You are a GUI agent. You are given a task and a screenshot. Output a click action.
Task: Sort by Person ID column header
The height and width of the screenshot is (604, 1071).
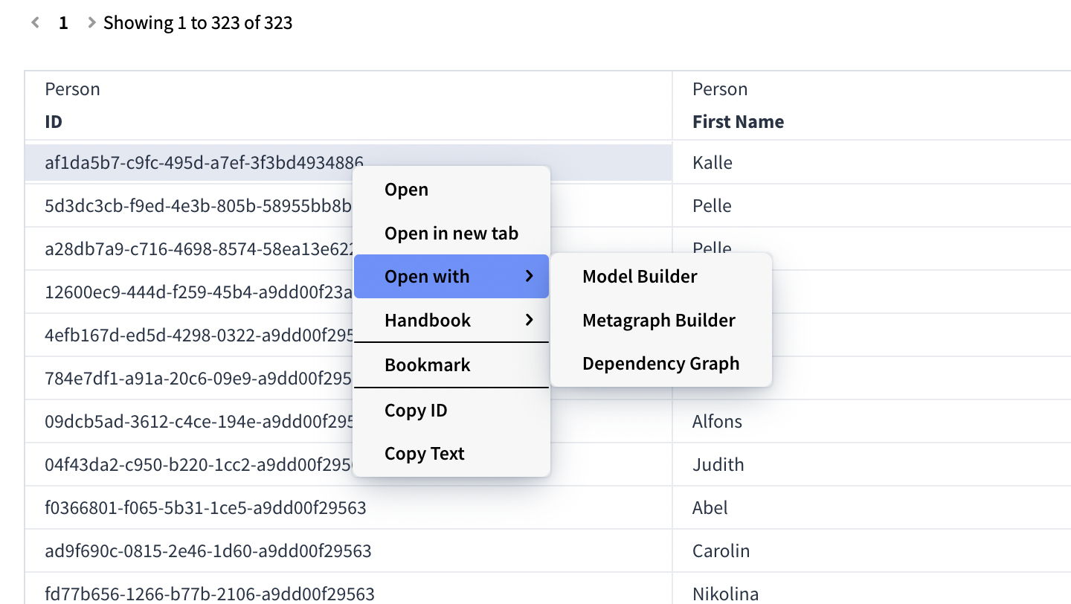click(54, 122)
